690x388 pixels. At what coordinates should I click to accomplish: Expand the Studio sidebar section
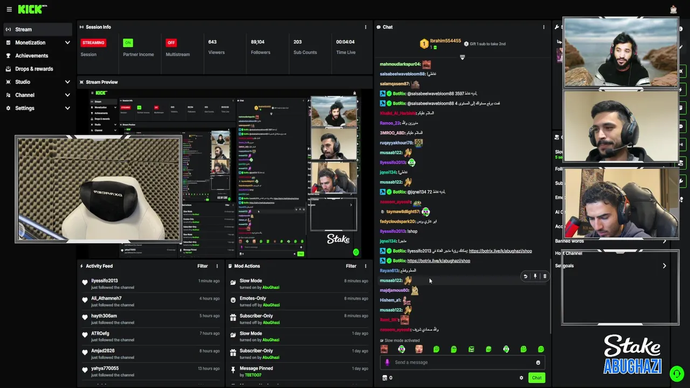tap(67, 82)
